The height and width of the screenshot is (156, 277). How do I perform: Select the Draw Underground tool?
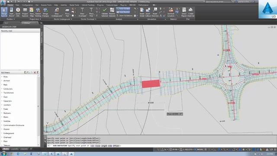(x=57, y=12)
